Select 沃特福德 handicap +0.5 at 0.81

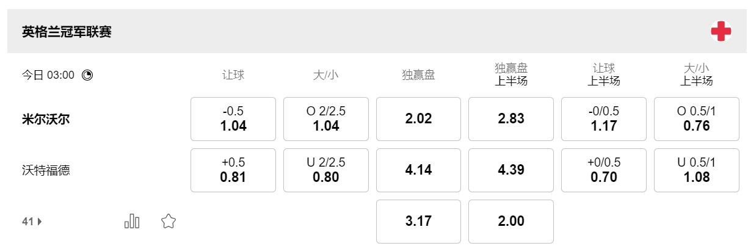tap(233, 170)
